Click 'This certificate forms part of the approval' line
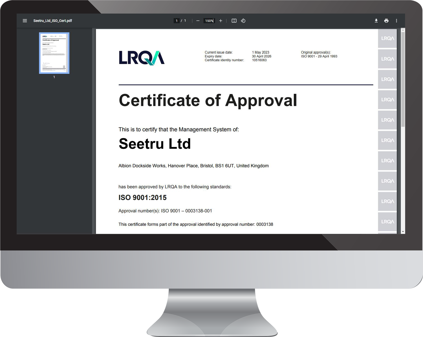Screen dimensions: 423x337 pos(196,224)
